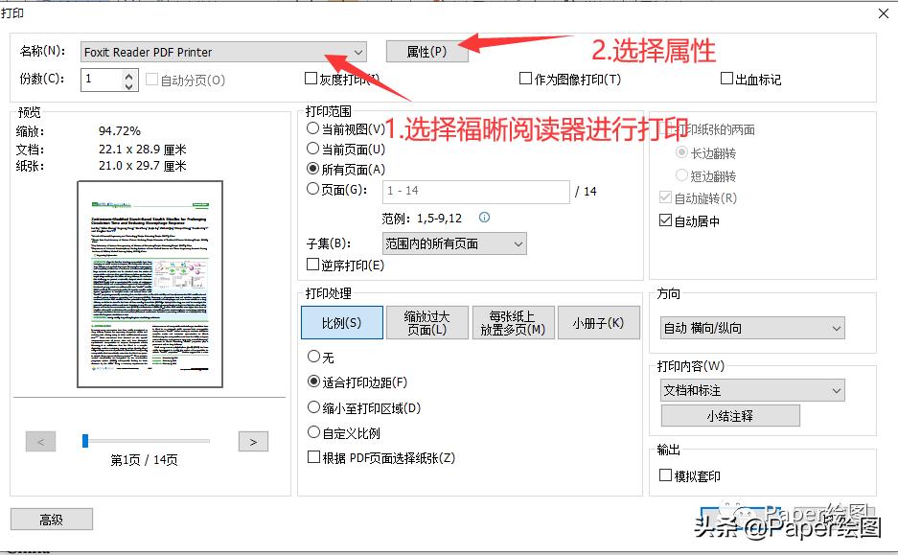Open the printer properties via 属性(P)
The height and width of the screenshot is (555, 898).
click(x=425, y=51)
